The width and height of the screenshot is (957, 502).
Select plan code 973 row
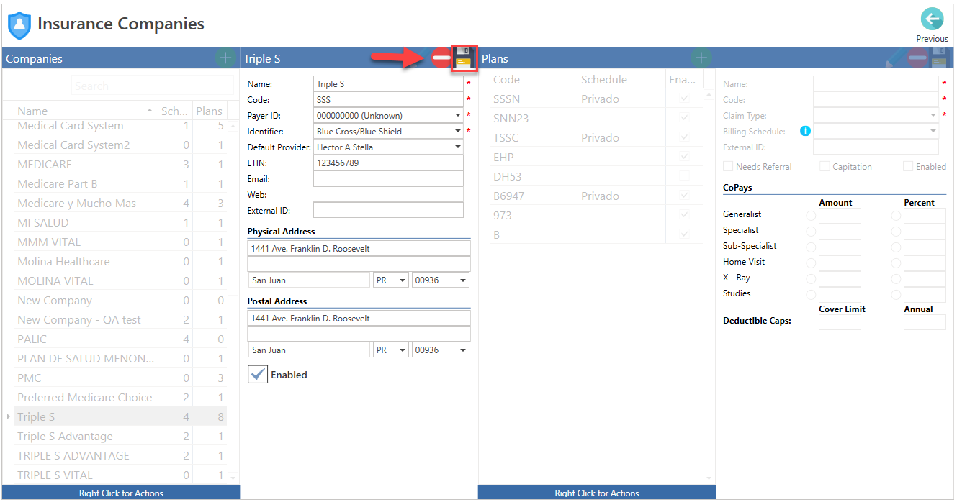pyautogui.click(x=596, y=215)
